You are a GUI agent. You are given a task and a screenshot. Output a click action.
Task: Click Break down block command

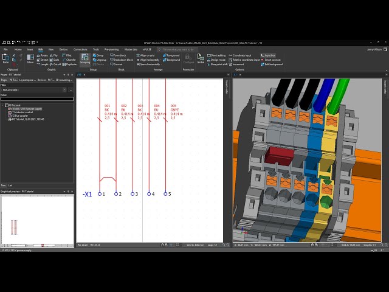click(122, 60)
